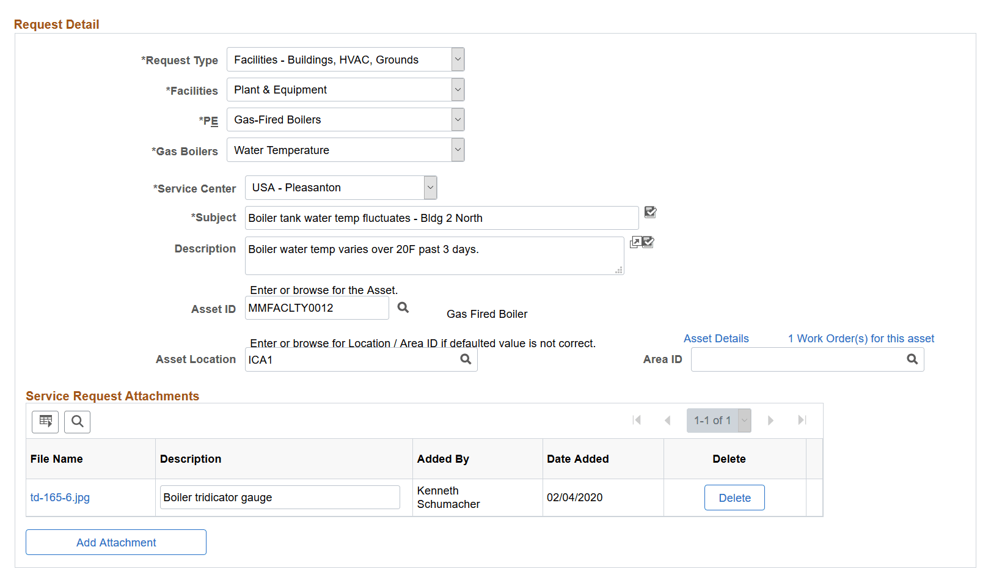Screen dimensions: 991x577
Task: Open the attachment row count selector
Action: pos(744,420)
